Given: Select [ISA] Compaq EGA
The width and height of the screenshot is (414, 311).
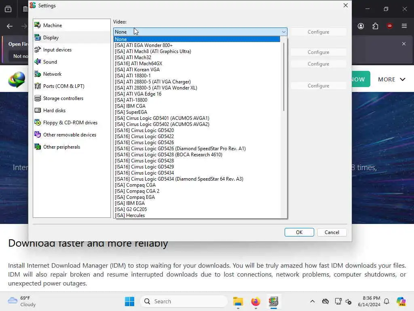Looking at the screenshot, I should coord(197,197).
